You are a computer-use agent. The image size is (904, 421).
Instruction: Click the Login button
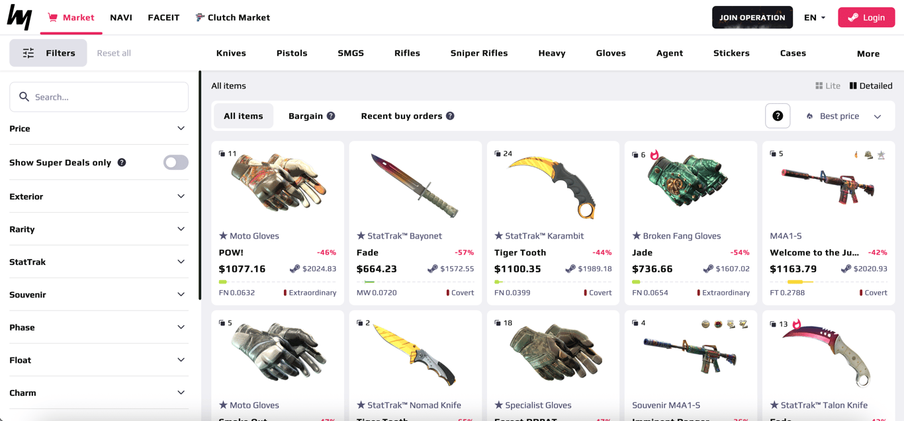[x=866, y=17]
